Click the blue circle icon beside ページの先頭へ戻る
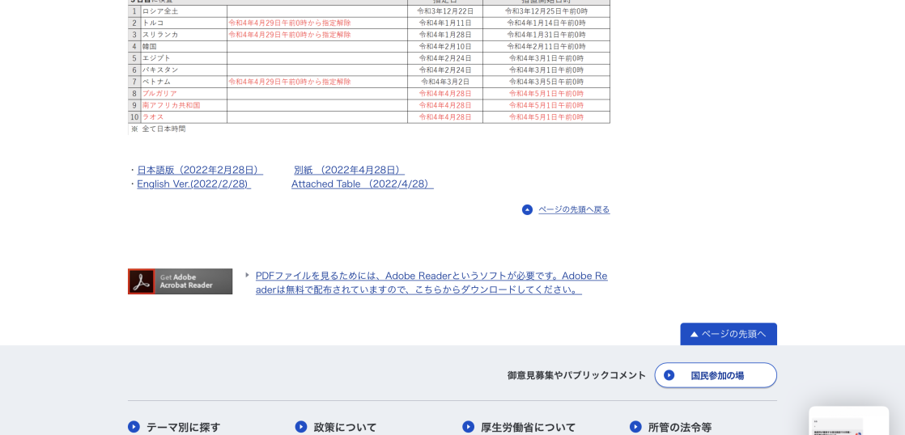905x435 pixels. 528,209
